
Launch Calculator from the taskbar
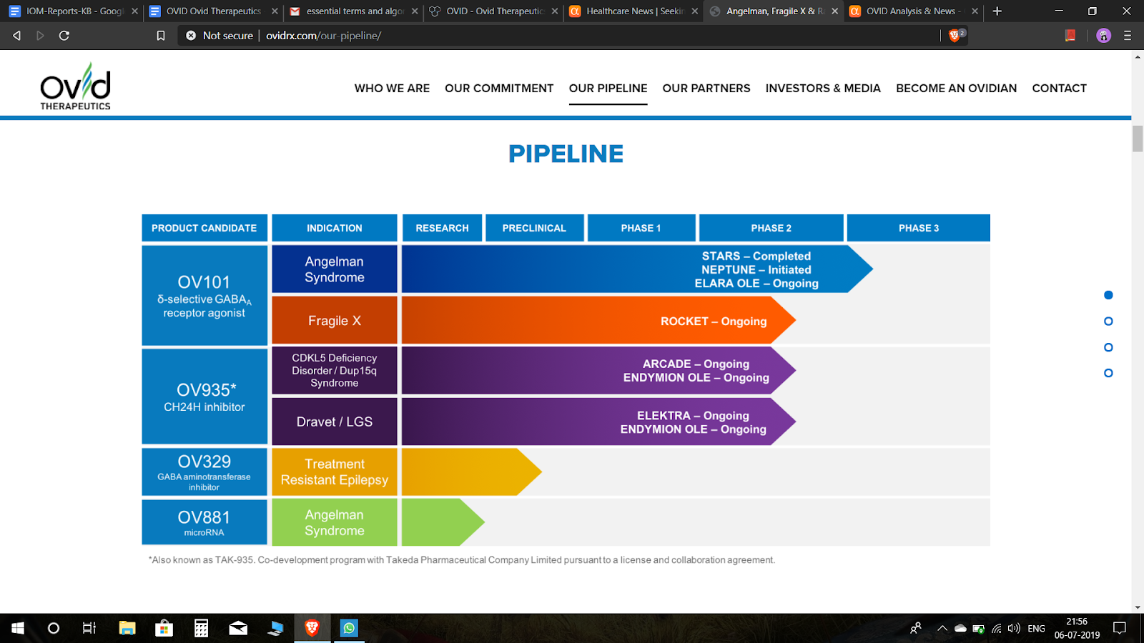pos(201,628)
